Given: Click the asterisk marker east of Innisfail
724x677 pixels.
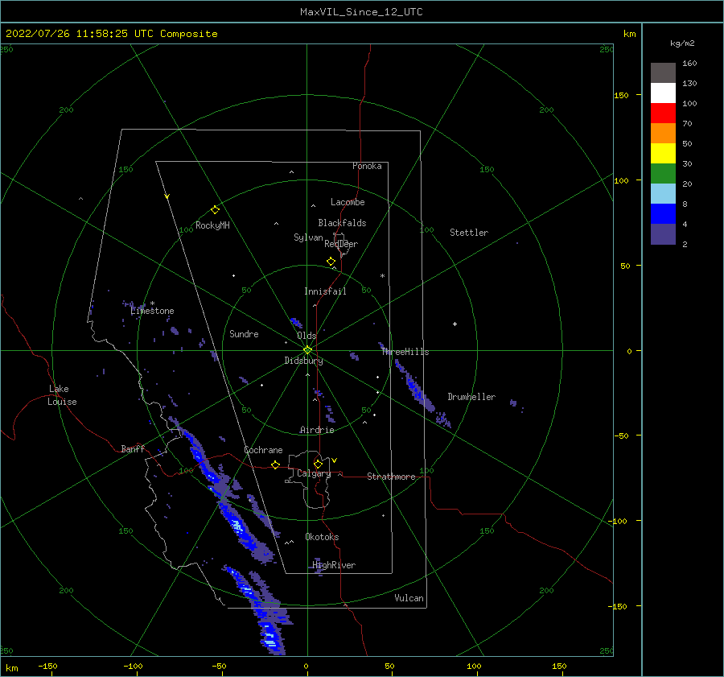Looking at the screenshot, I should coord(382,276).
